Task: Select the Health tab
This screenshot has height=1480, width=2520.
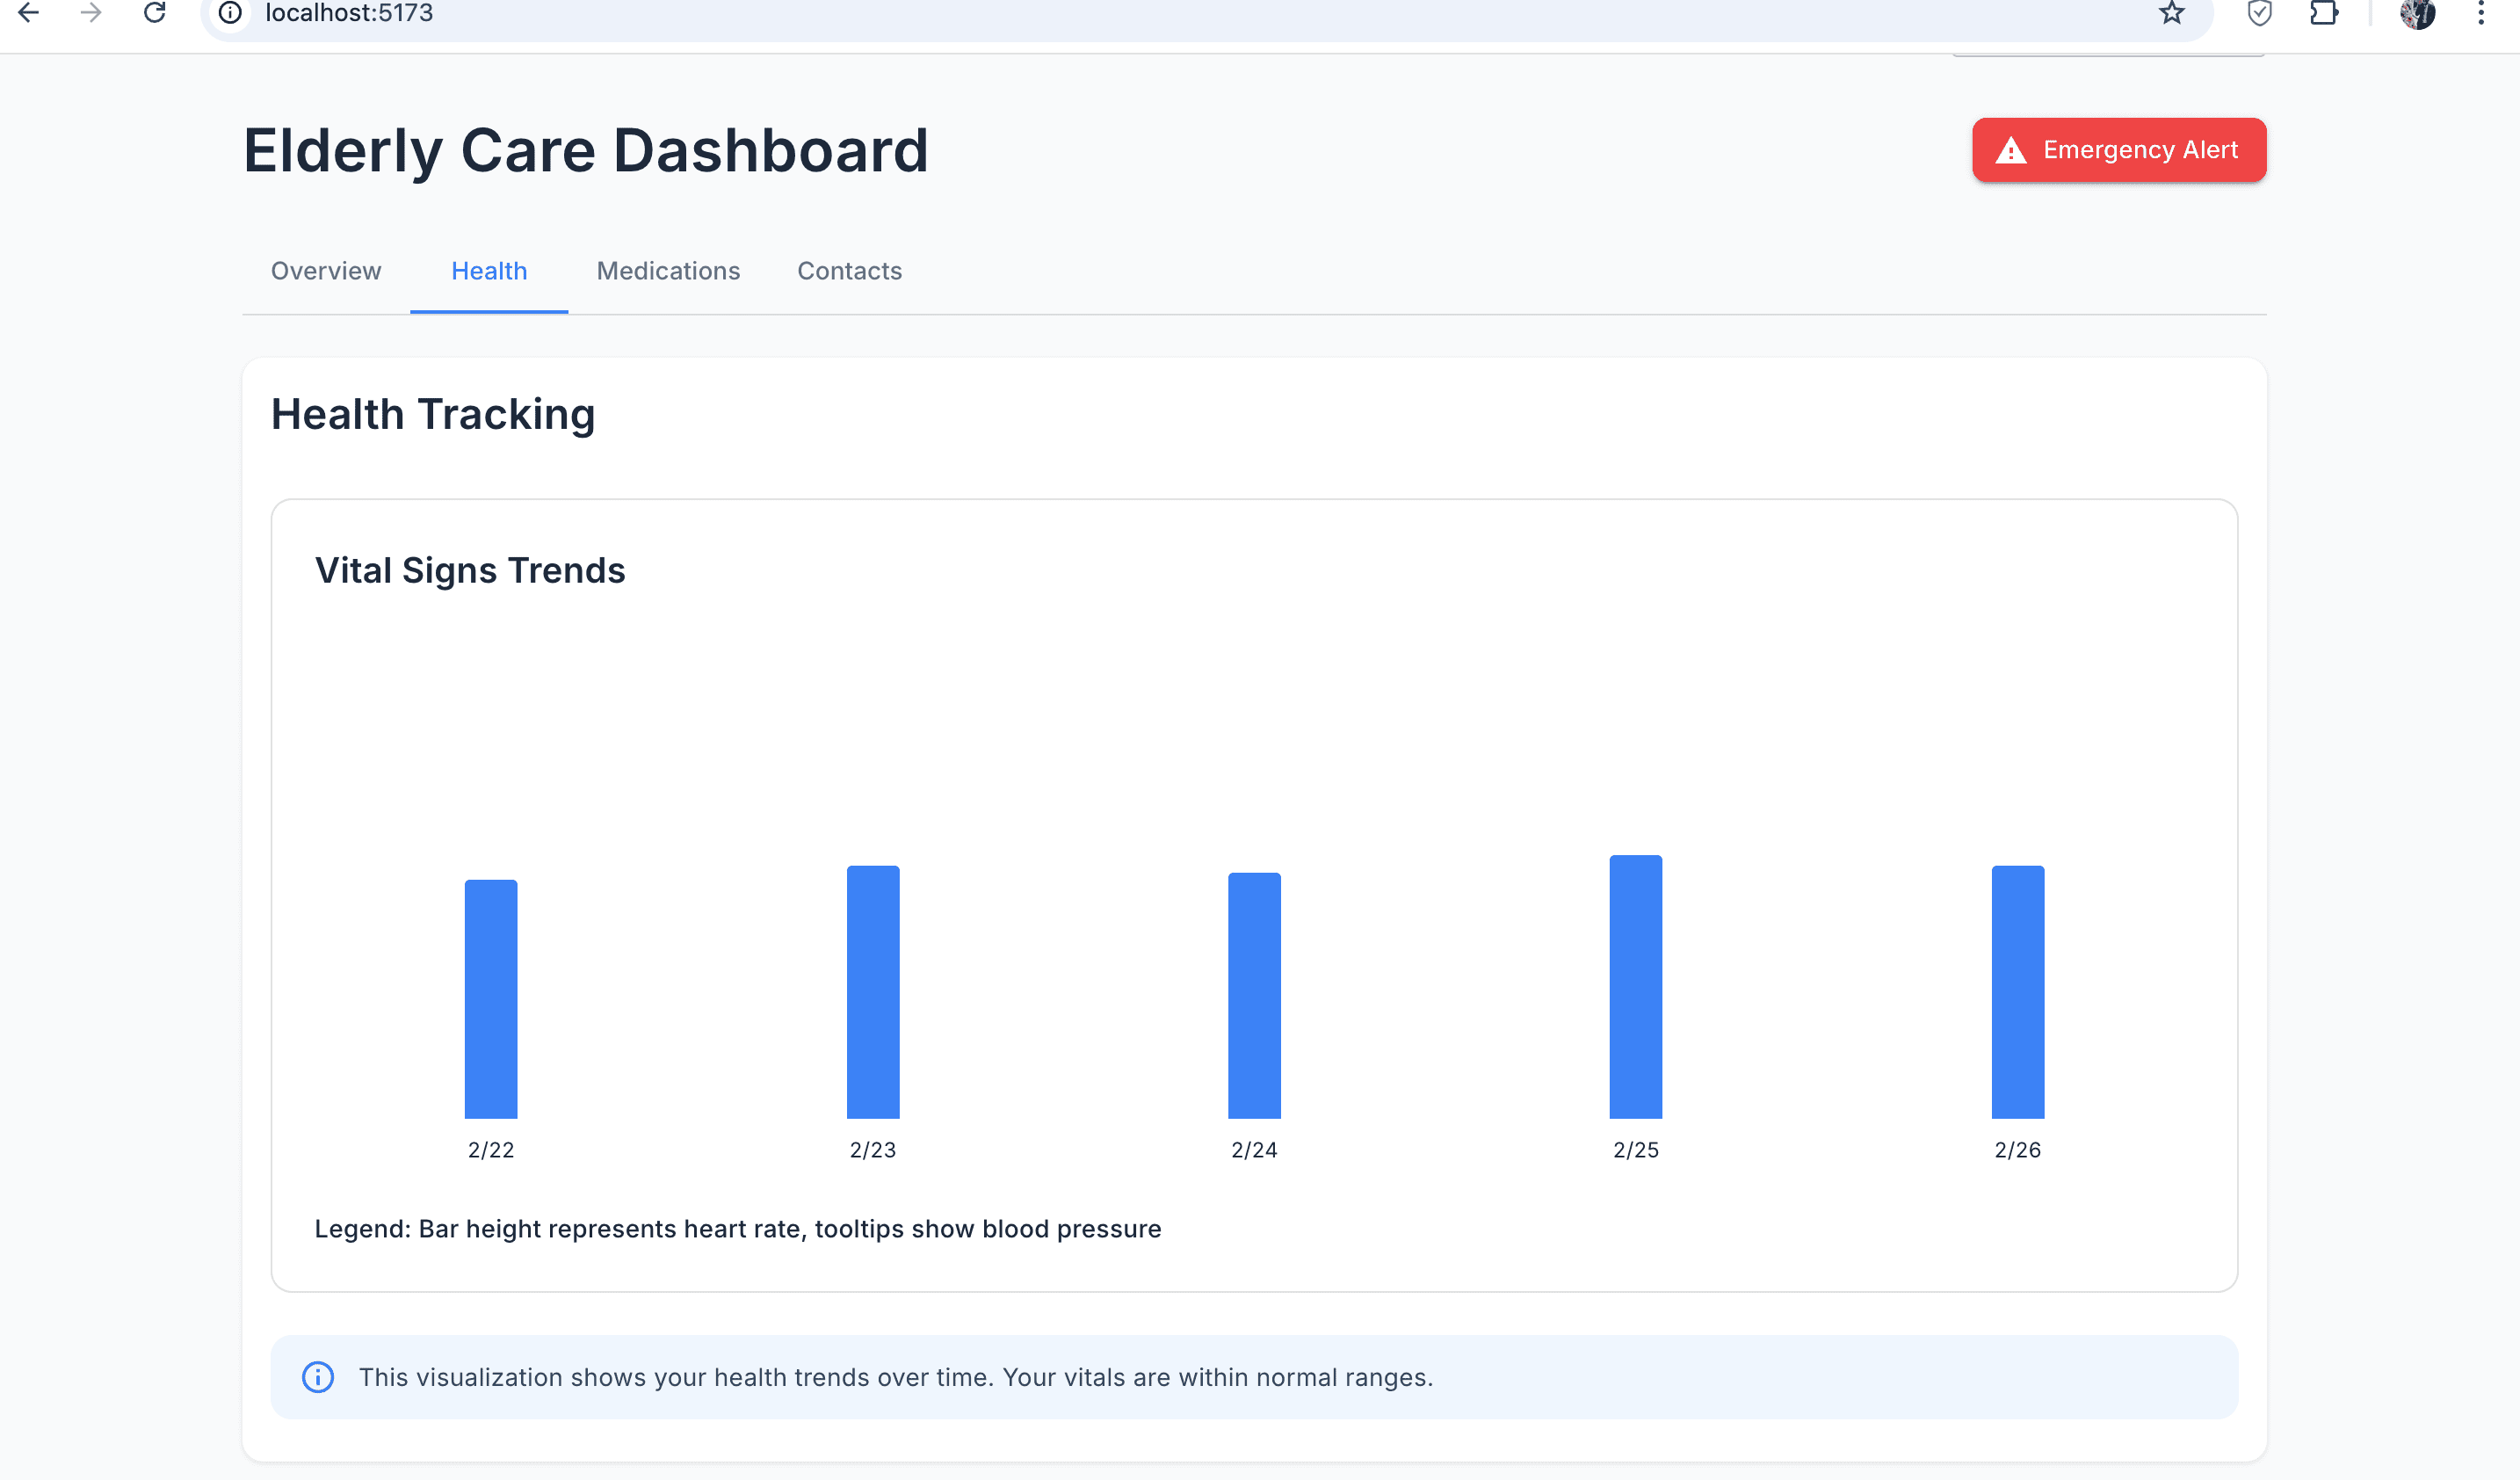Action: (x=489, y=271)
